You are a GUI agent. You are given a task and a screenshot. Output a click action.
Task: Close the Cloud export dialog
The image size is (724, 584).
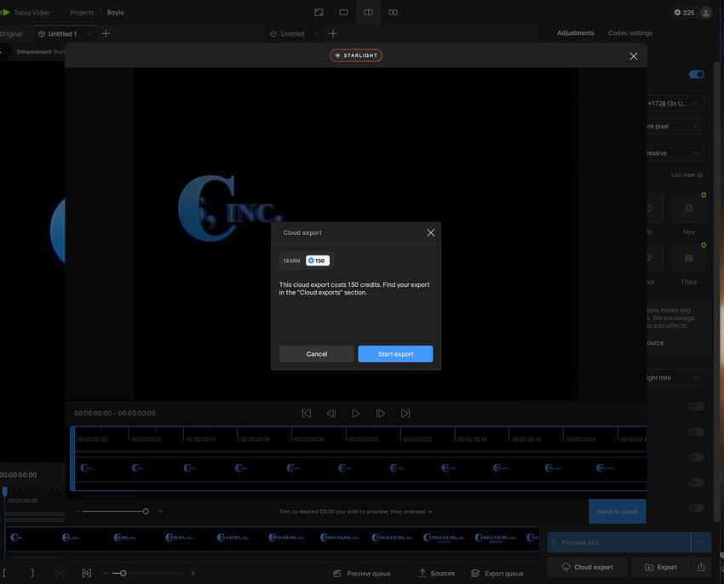(430, 232)
